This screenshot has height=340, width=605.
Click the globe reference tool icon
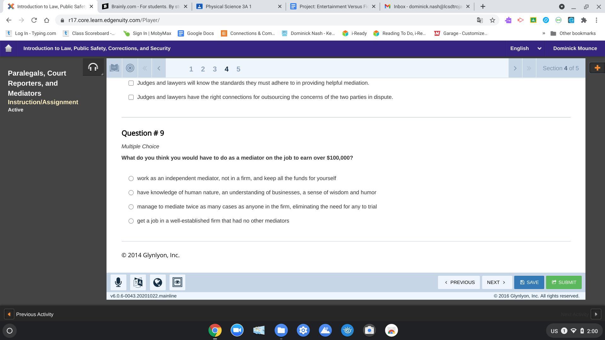click(x=158, y=282)
